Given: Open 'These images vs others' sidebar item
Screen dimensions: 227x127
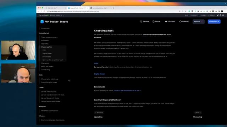Looking at the screenshot, I should click(49, 37).
